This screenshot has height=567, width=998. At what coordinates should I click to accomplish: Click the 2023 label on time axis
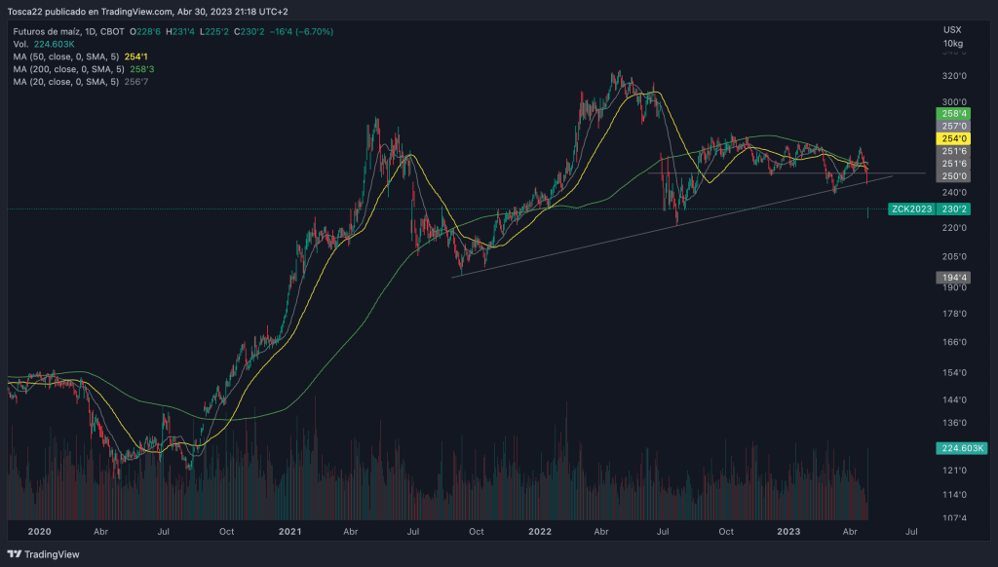coord(787,532)
